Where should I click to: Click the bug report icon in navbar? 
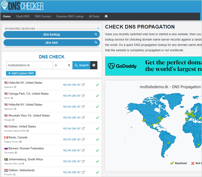(106, 16)
